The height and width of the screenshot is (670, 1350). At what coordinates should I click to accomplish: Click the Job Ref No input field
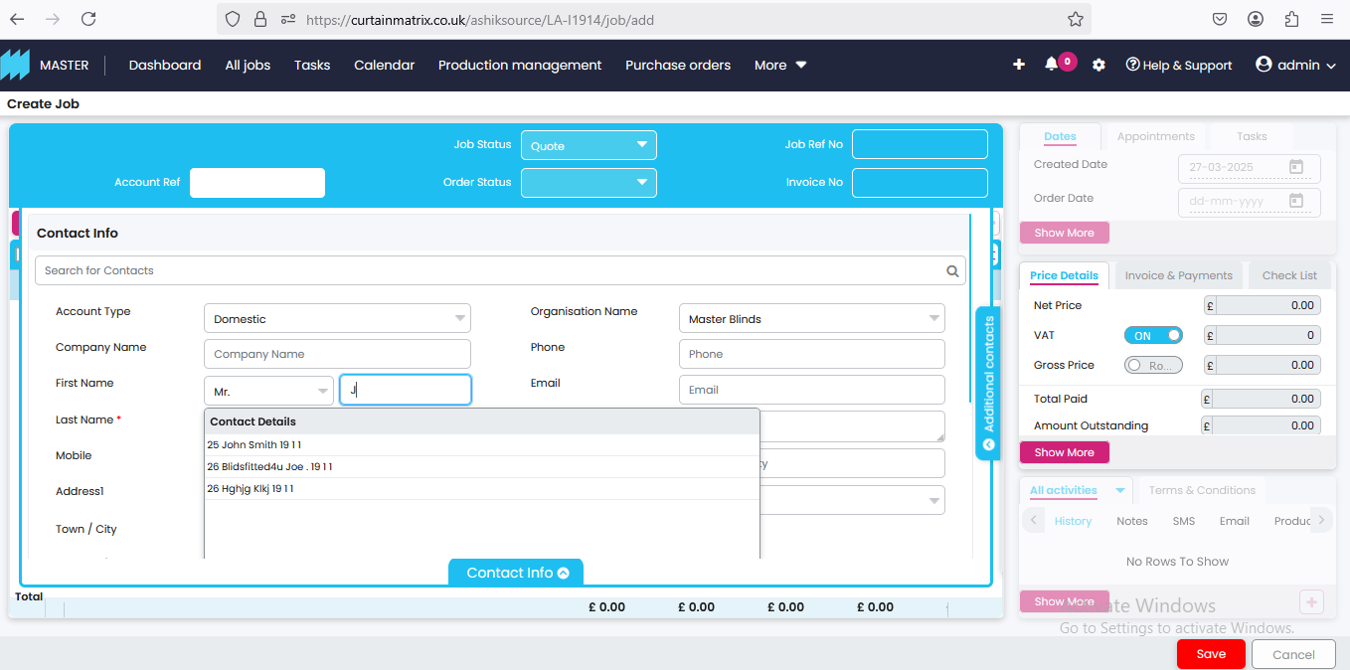(920, 144)
